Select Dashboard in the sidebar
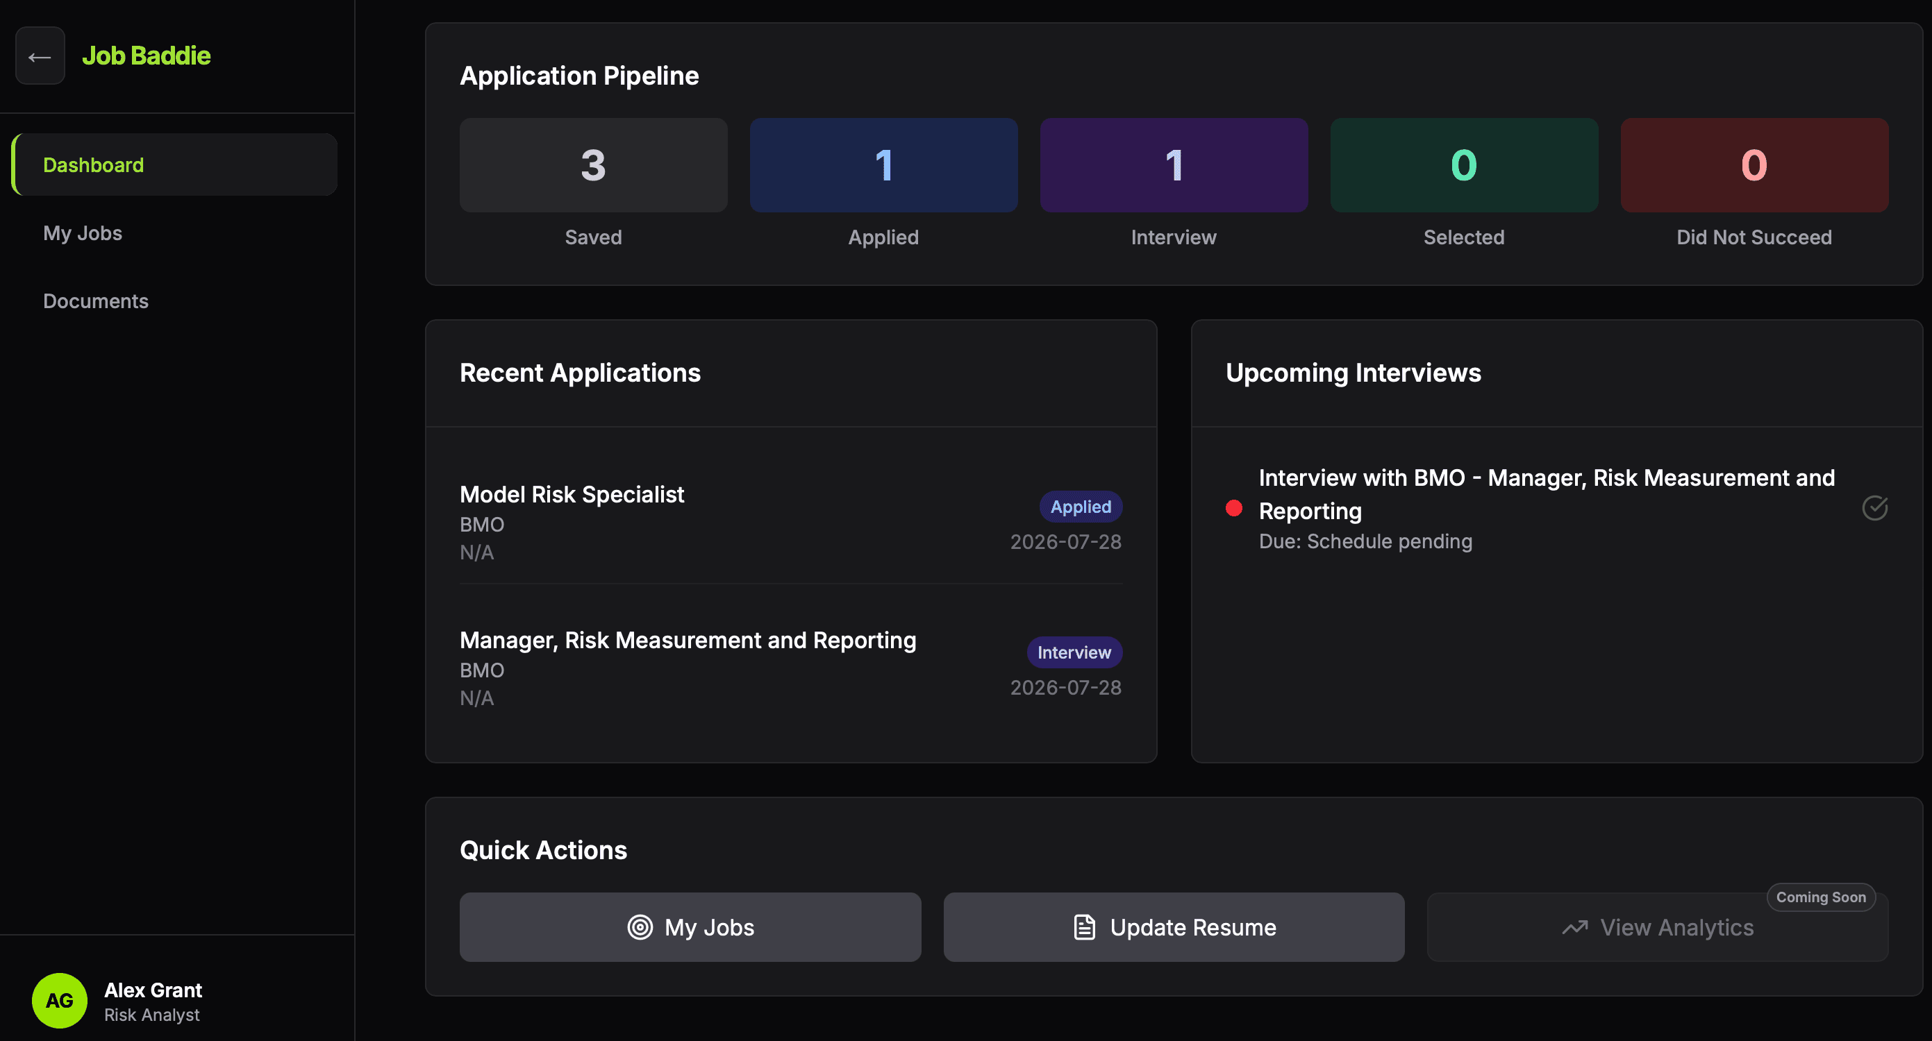The width and height of the screenshot is (1932, 1041). [x=175, y=165]
